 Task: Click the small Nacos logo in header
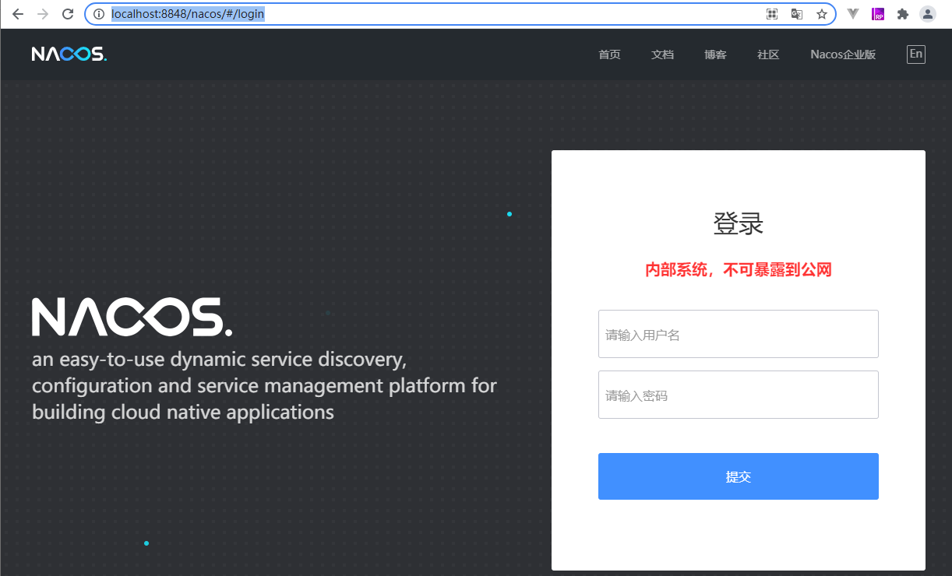pyautogui.click(x=69, y=54)
